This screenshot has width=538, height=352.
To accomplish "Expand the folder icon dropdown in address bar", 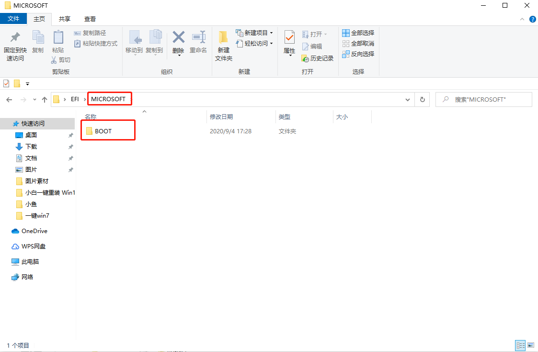I will [x=65, y=99].
